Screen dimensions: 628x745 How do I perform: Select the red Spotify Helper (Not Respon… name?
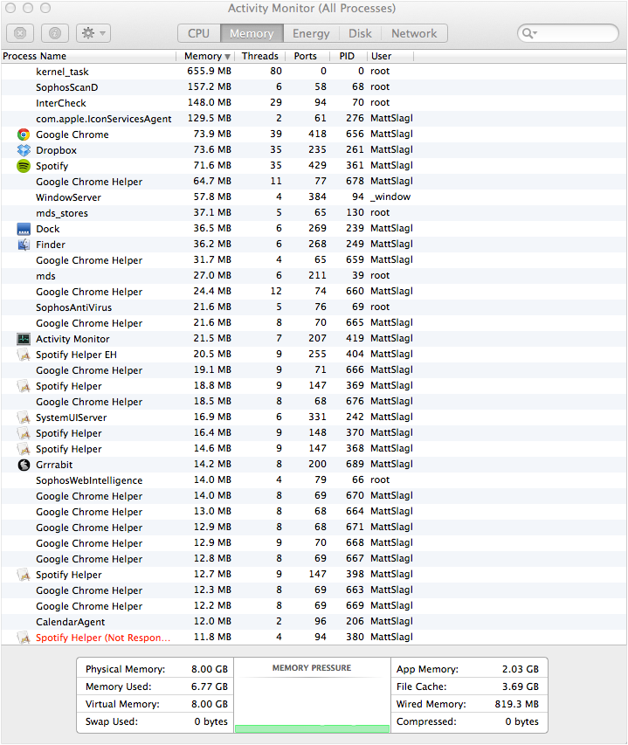tap(103, 638)
